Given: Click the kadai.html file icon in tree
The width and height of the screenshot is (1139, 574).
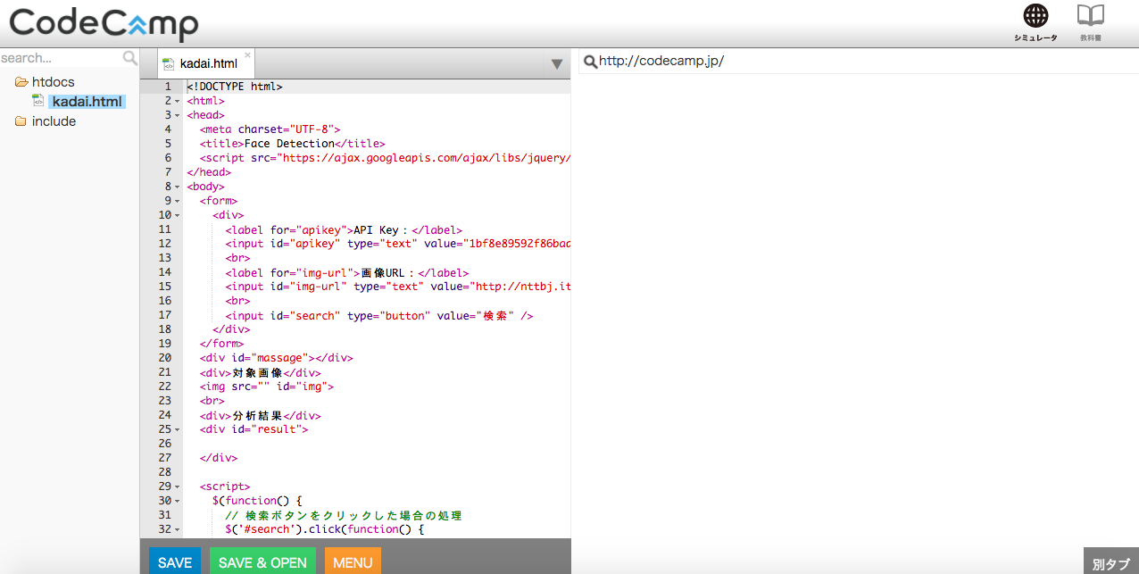Looking at the screenshot, I should tap(38, 102).
